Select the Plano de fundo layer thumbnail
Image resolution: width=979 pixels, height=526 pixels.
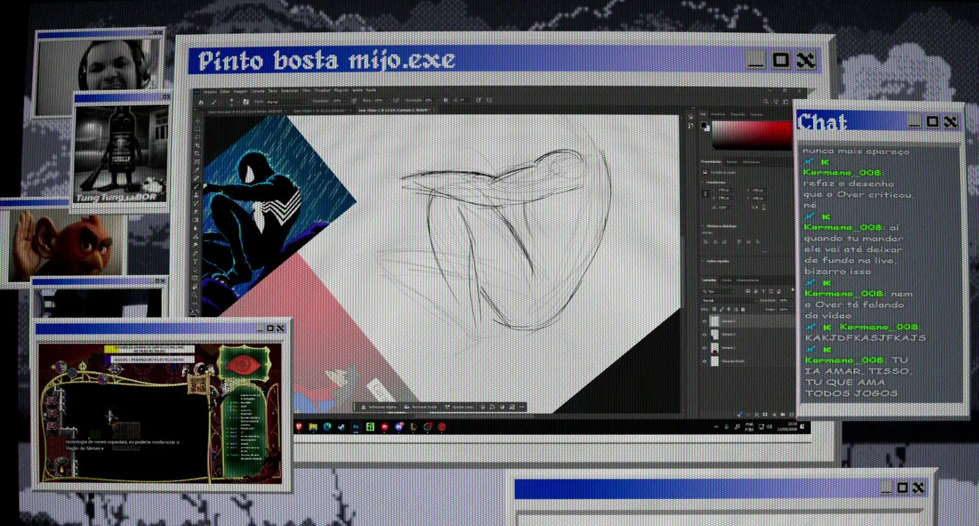coord(714,361)
